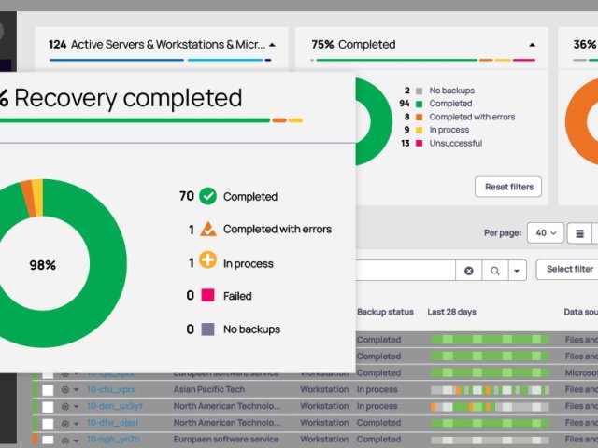Click European software service cell for 10-hgh_yn7ti

[226, 440]
